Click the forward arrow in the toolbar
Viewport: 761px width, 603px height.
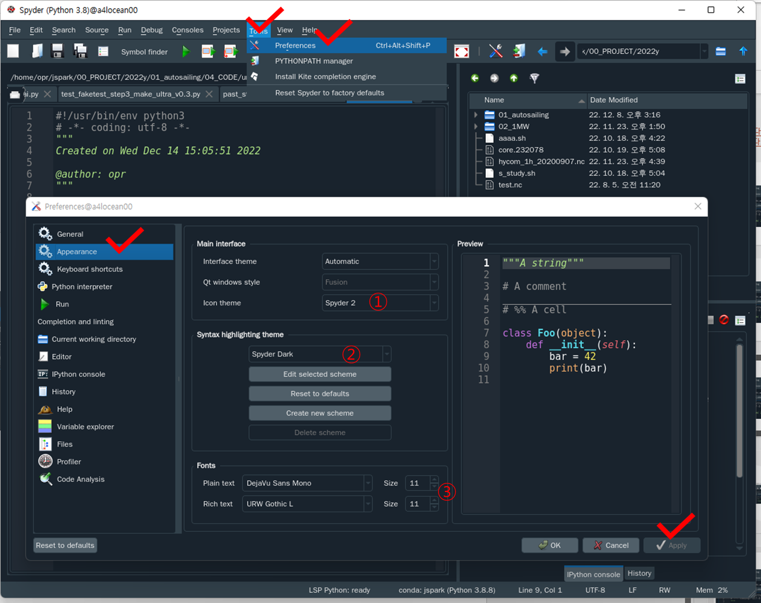coord(565,51)
